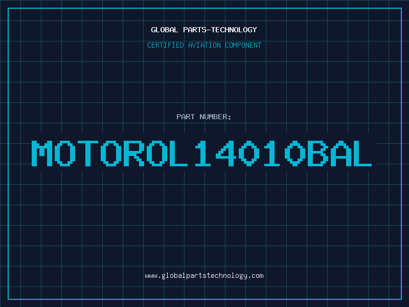
Task: Click the GLOBAL PARTS-TECHNOLOGY heading
Action: [x=204, y=30]
